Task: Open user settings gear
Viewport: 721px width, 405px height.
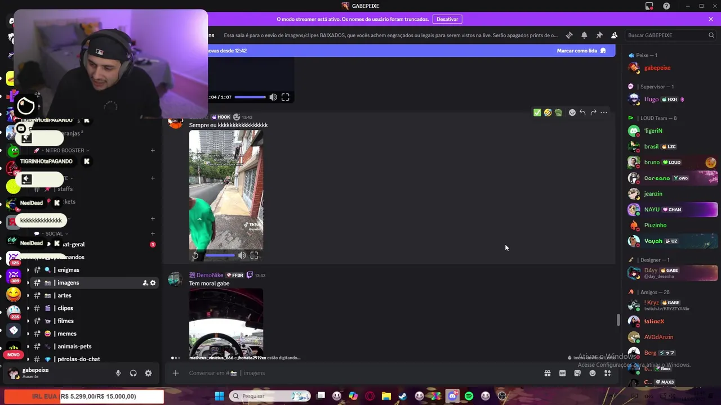Action: [x=149, y=373]
